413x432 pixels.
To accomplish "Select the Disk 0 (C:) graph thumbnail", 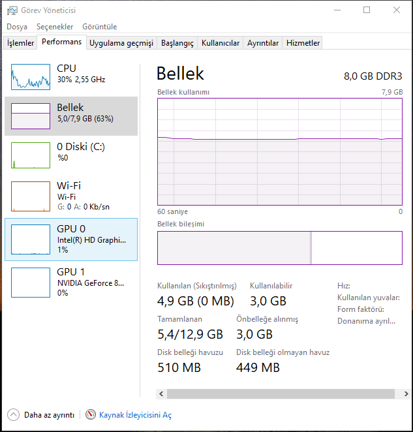I will point(31,155).
